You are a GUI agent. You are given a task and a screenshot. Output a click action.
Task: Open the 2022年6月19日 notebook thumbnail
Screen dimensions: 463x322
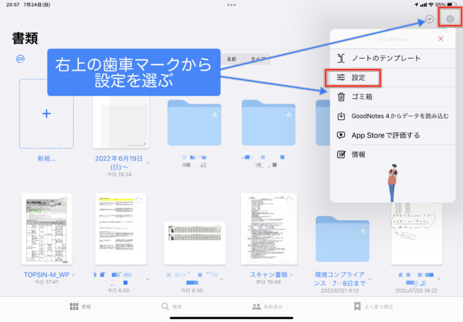(121, 122)
